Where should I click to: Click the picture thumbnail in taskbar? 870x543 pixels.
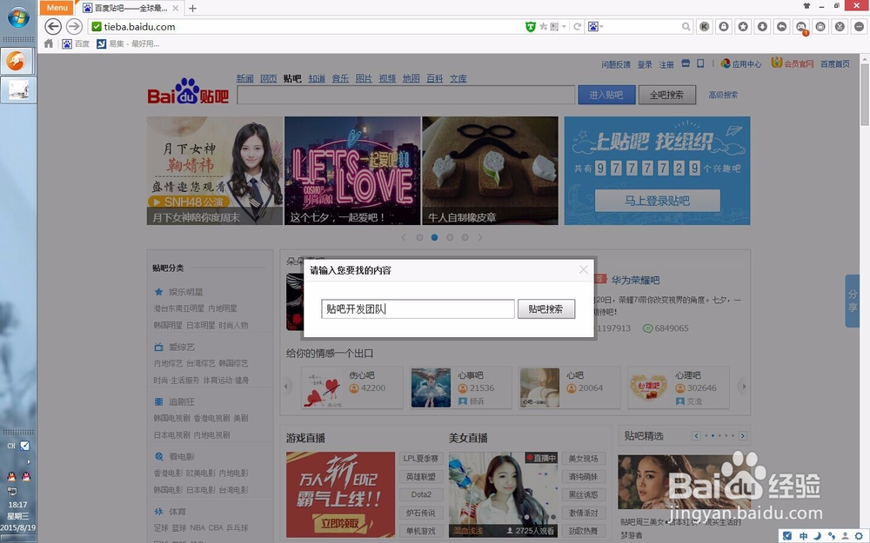[x=18, y=89]
